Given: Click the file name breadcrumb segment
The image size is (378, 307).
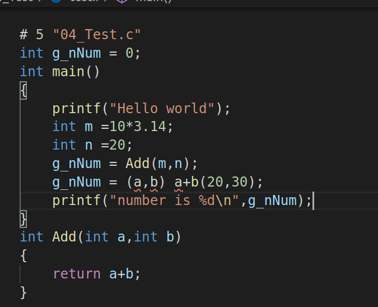Looking at the screenshot, I should (x=82, y=2).
